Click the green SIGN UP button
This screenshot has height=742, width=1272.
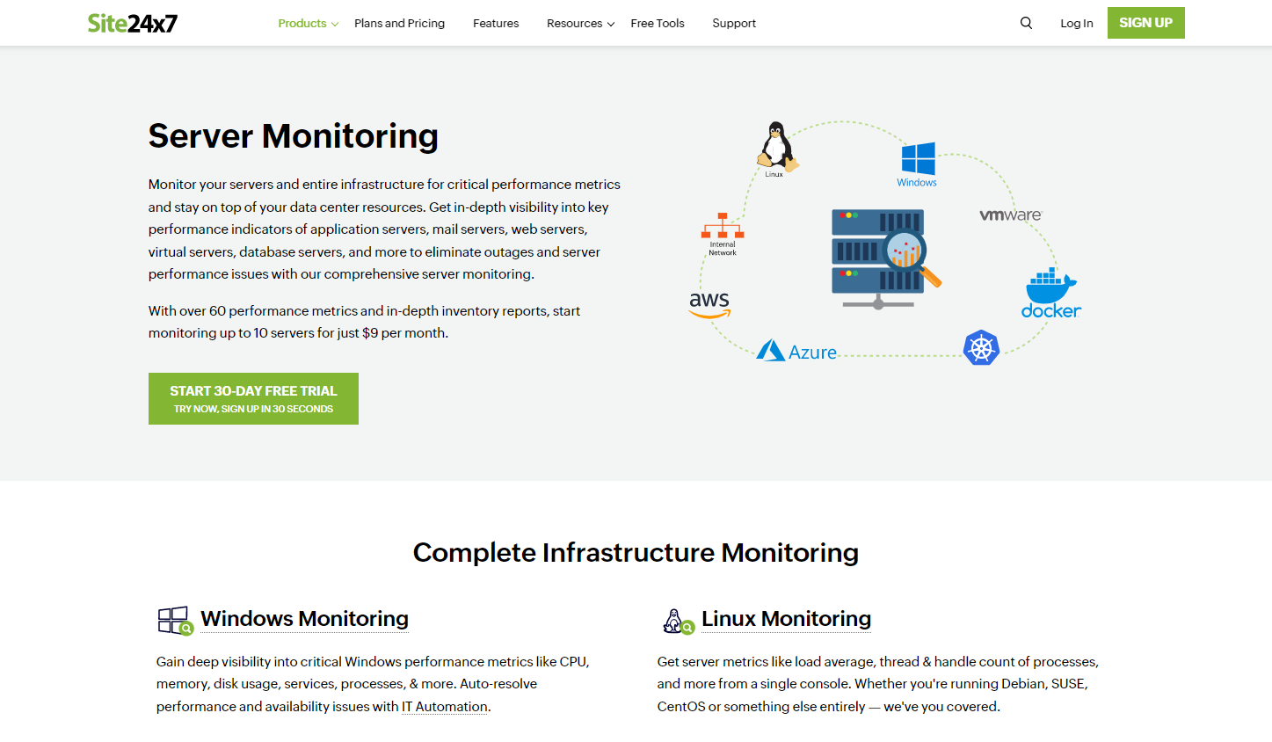point(1145,23)
